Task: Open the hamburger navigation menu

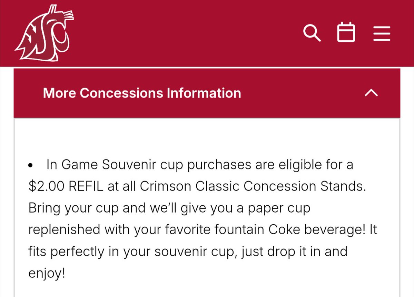Action: tap(382, 34)
